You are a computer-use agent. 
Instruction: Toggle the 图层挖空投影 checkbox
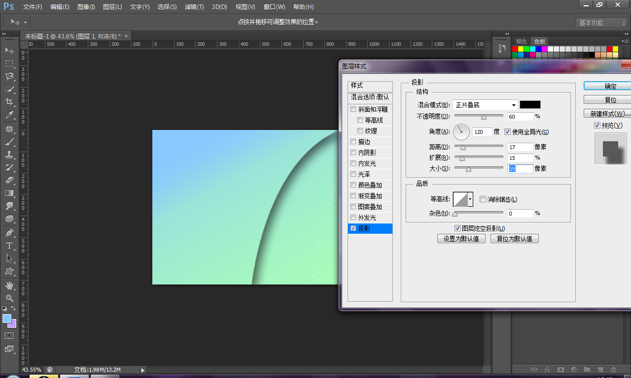[457, 228]
